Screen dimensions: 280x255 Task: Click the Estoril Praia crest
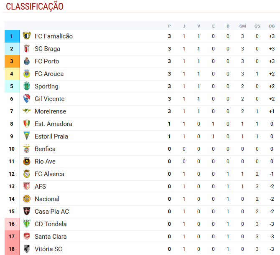point(27,136)
